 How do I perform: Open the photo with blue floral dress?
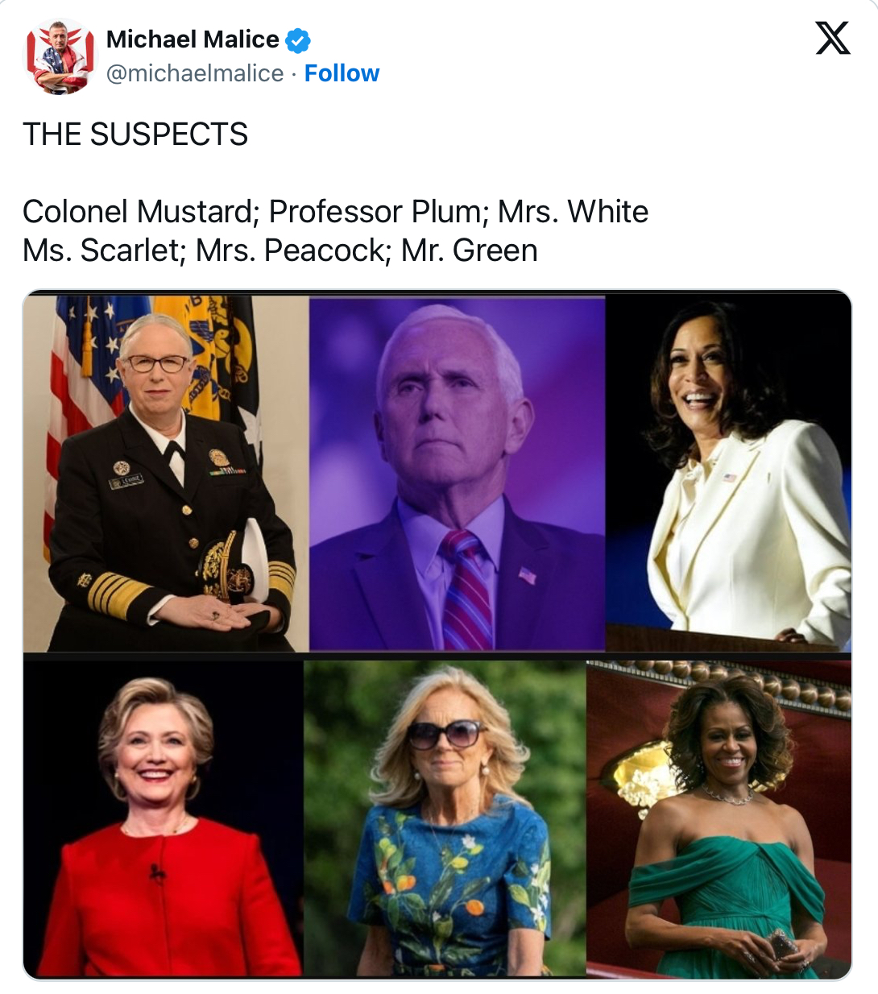[445, 819]
